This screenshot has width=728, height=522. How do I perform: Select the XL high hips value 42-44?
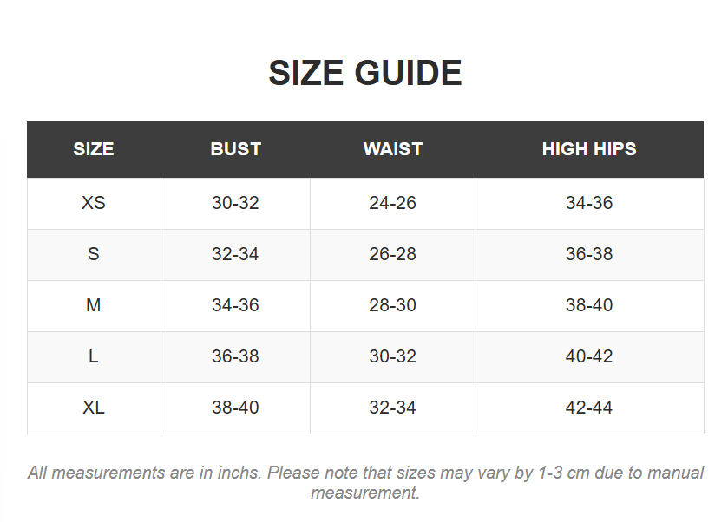[589, 408]
